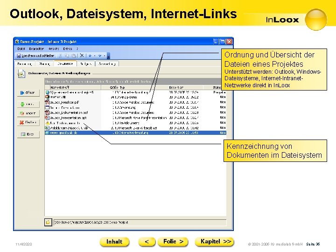The height and width of the screenshot is (252, 336).
Task: Click the grouping hint bar above columns
Action: pos(133,81)
